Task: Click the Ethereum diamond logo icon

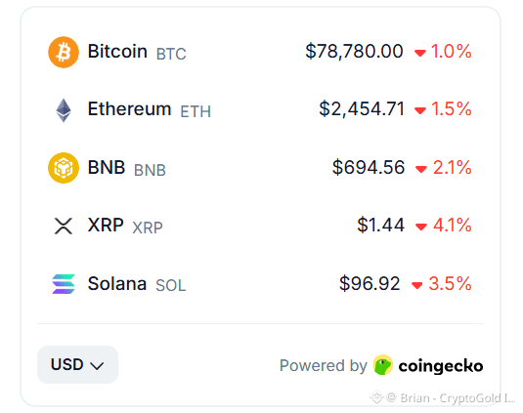Action: pyautogui.click(x=64, y=110)
